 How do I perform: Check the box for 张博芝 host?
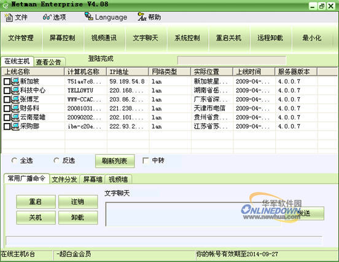click(x=7, y=100)
